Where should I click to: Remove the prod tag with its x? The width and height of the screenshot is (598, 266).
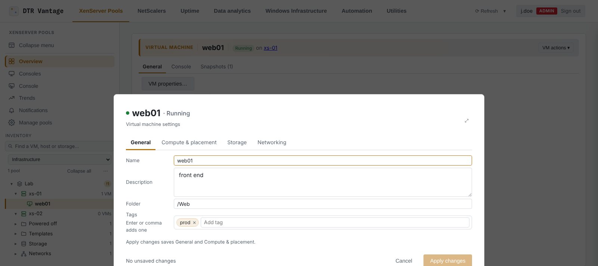click(x=194, y=223)
